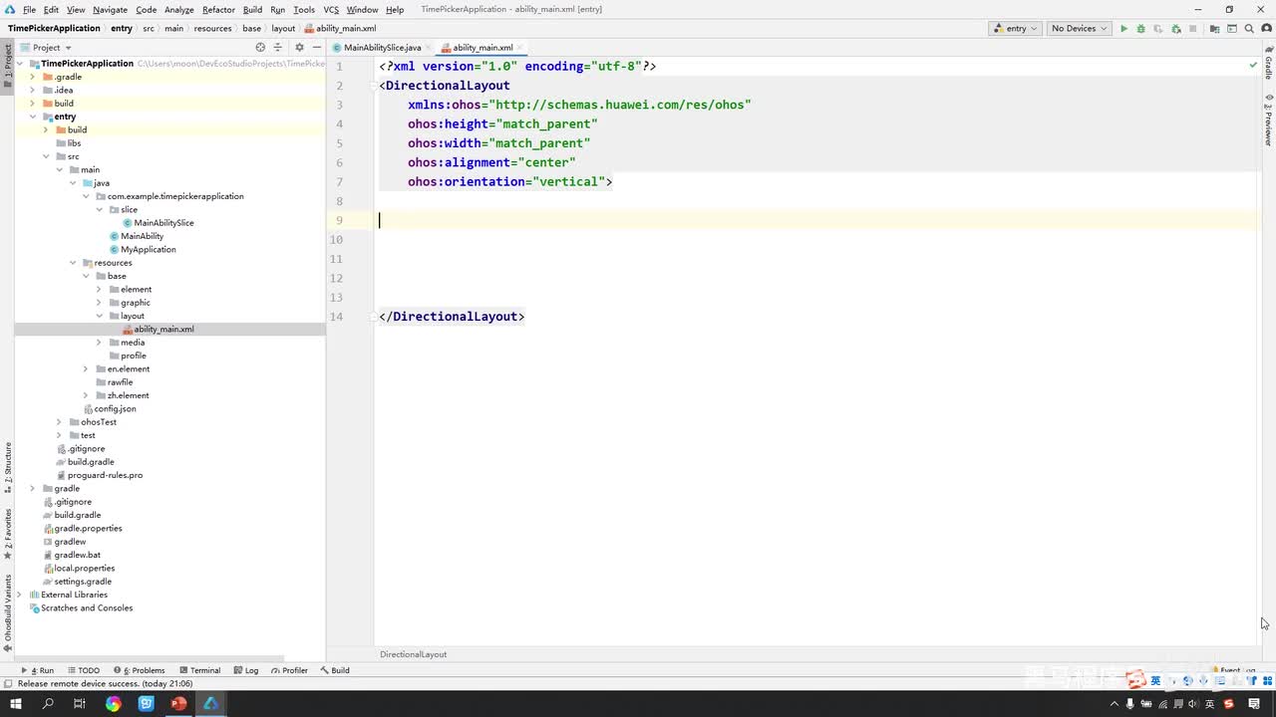The height and width of the screenshot is (717, 1276).
Task: Open the VCS menu
Action: pyautogui.click(x=331, y=10)
